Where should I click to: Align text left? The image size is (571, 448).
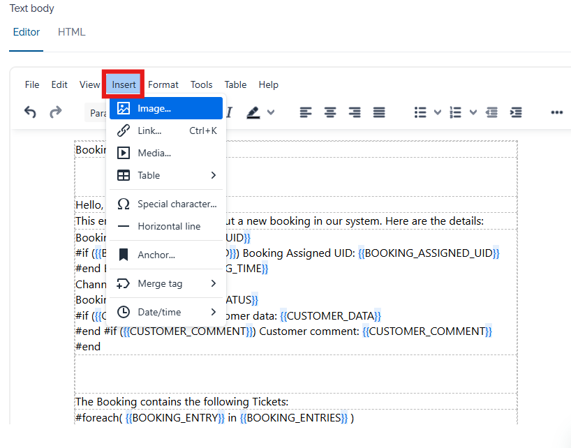click(x=306, y=112)
